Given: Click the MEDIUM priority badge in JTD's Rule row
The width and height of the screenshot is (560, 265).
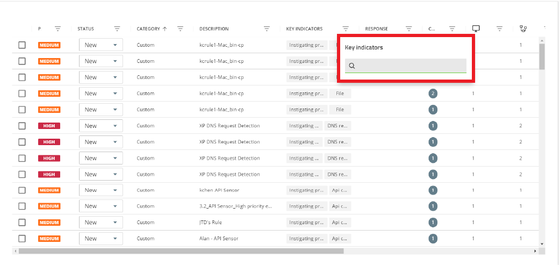Looking at the screenshot, I should tap(49, 223).
